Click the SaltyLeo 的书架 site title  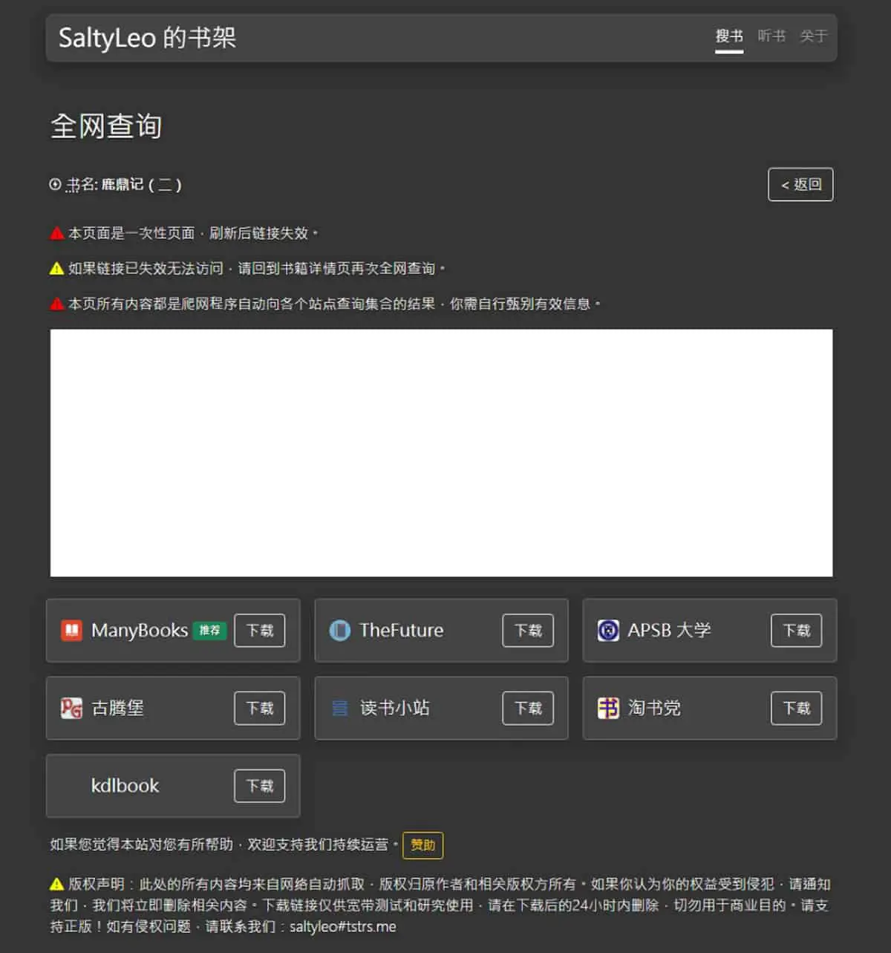pos(147,37)
